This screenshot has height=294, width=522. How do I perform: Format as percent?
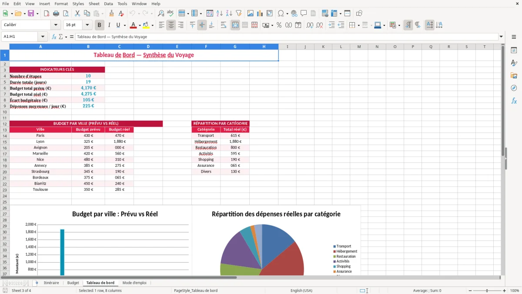pyautogui.click(x=279, y=25)
